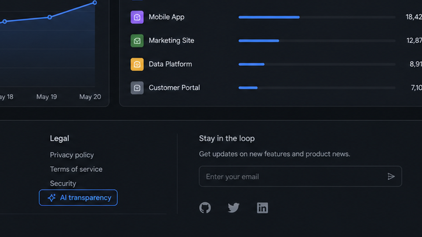Screen dimensions: 422x237
Task: Click the Customer Portal progress bar
Action: click(317, 88)
